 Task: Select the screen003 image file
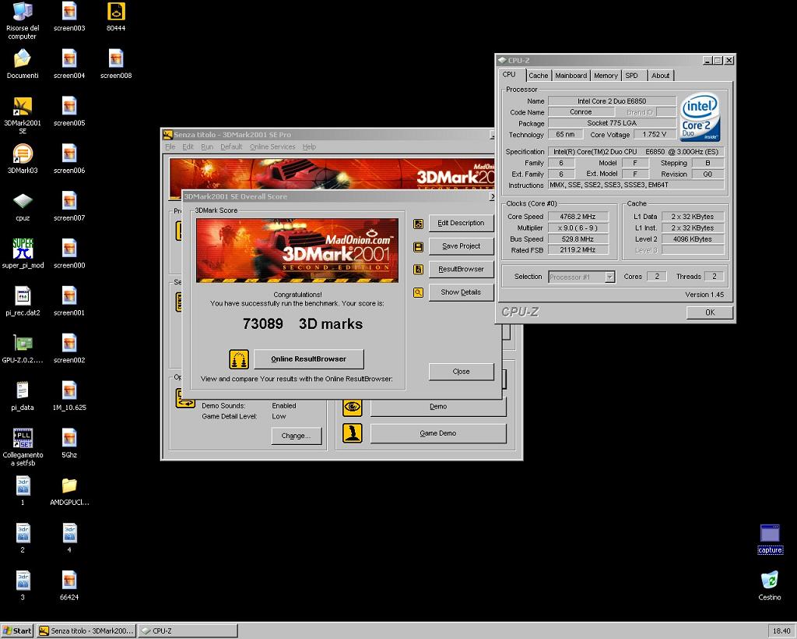69,16
